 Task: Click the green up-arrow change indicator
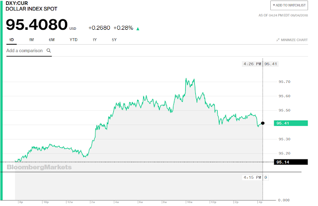[138, 29]
